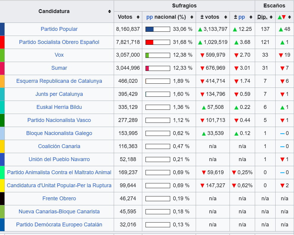Click the Sumar magenta color swatch
294x235 pixels.
(2, 69)
